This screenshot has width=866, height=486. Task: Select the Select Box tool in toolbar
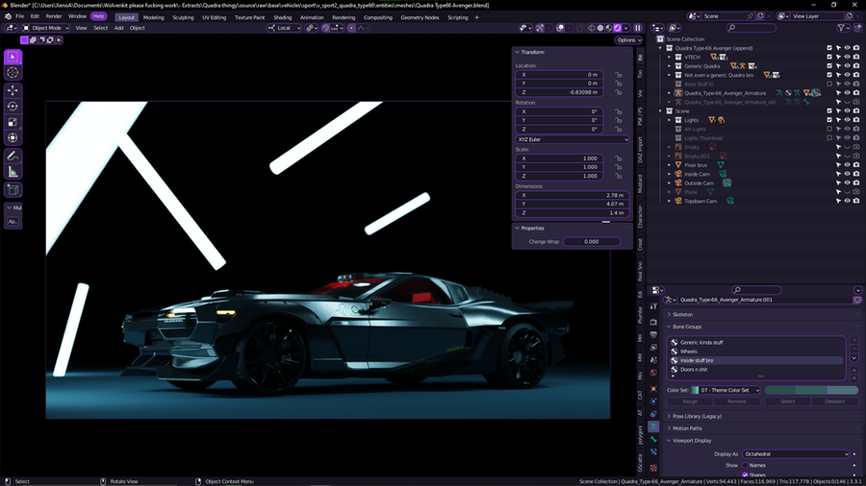[13, 58]
